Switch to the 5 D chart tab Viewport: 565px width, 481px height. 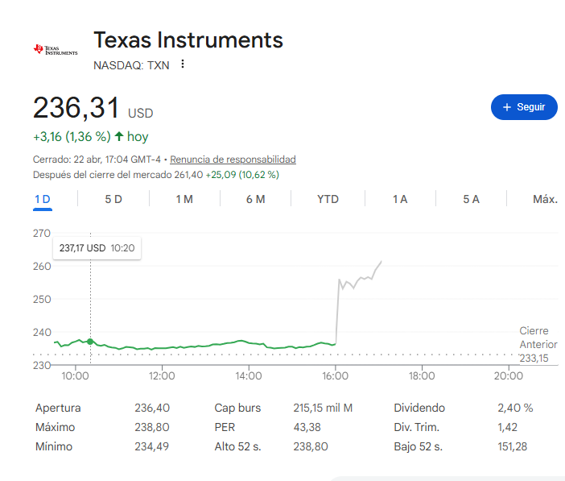coord(113,199)
